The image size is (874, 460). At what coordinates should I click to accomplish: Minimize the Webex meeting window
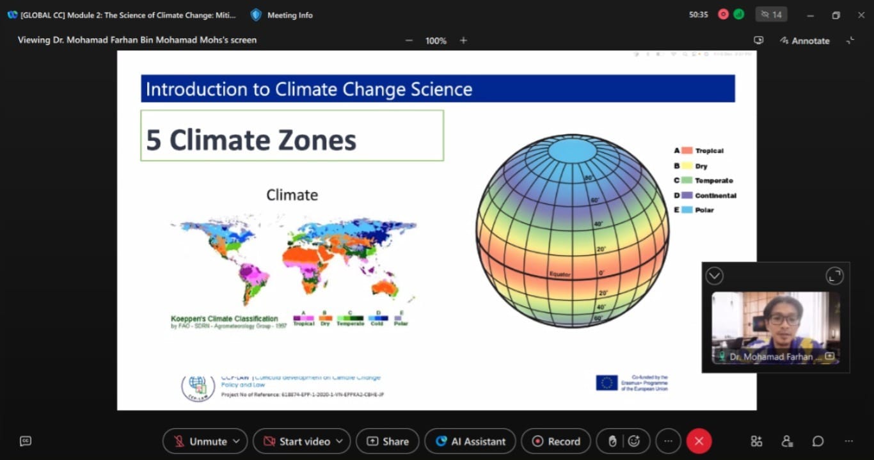click(x=811, y=15)
